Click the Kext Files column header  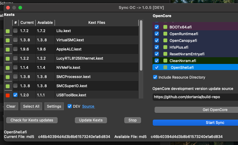point(97,23)
